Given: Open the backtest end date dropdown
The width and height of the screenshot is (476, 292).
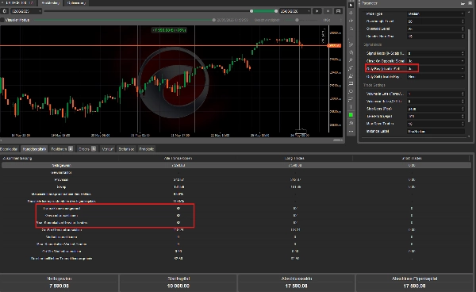Looking at the screenshot, I should [295, 11].
